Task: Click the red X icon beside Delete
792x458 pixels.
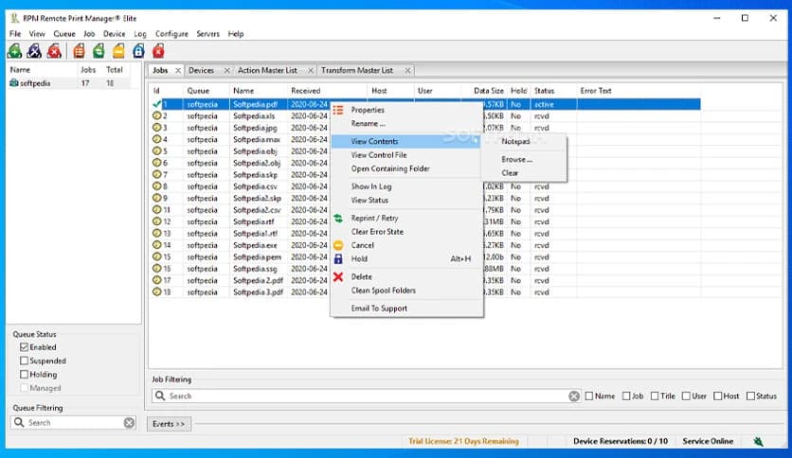Action: pyautogui.click(x=338, y=276)
